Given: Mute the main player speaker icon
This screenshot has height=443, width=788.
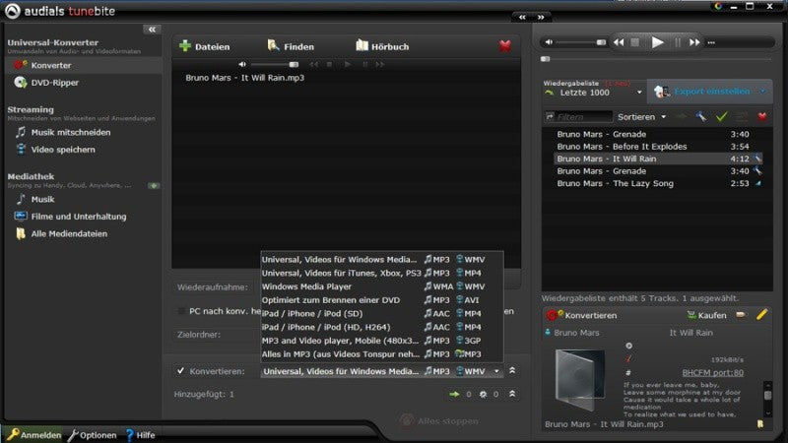Looking at the screenshot, I should click(x=549, y=42).
